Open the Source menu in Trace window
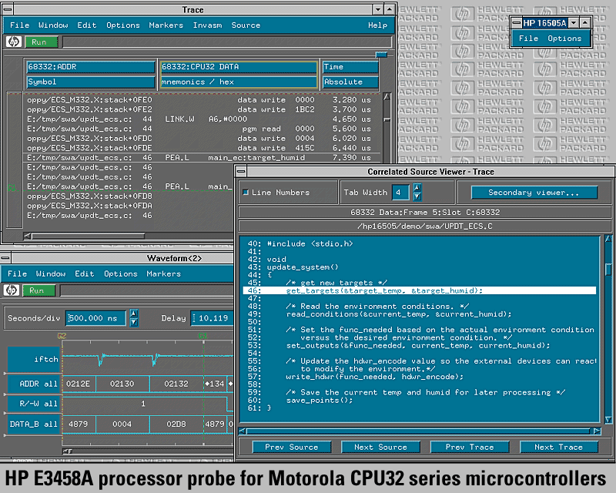Viewport: 616px width, 493px height. tap(246, 25)
